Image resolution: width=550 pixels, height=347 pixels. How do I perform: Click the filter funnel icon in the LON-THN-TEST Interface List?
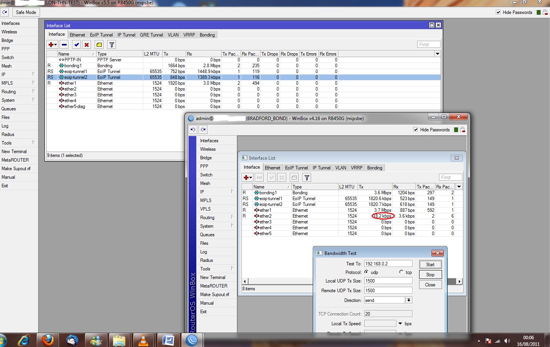[x=112, y=45]
